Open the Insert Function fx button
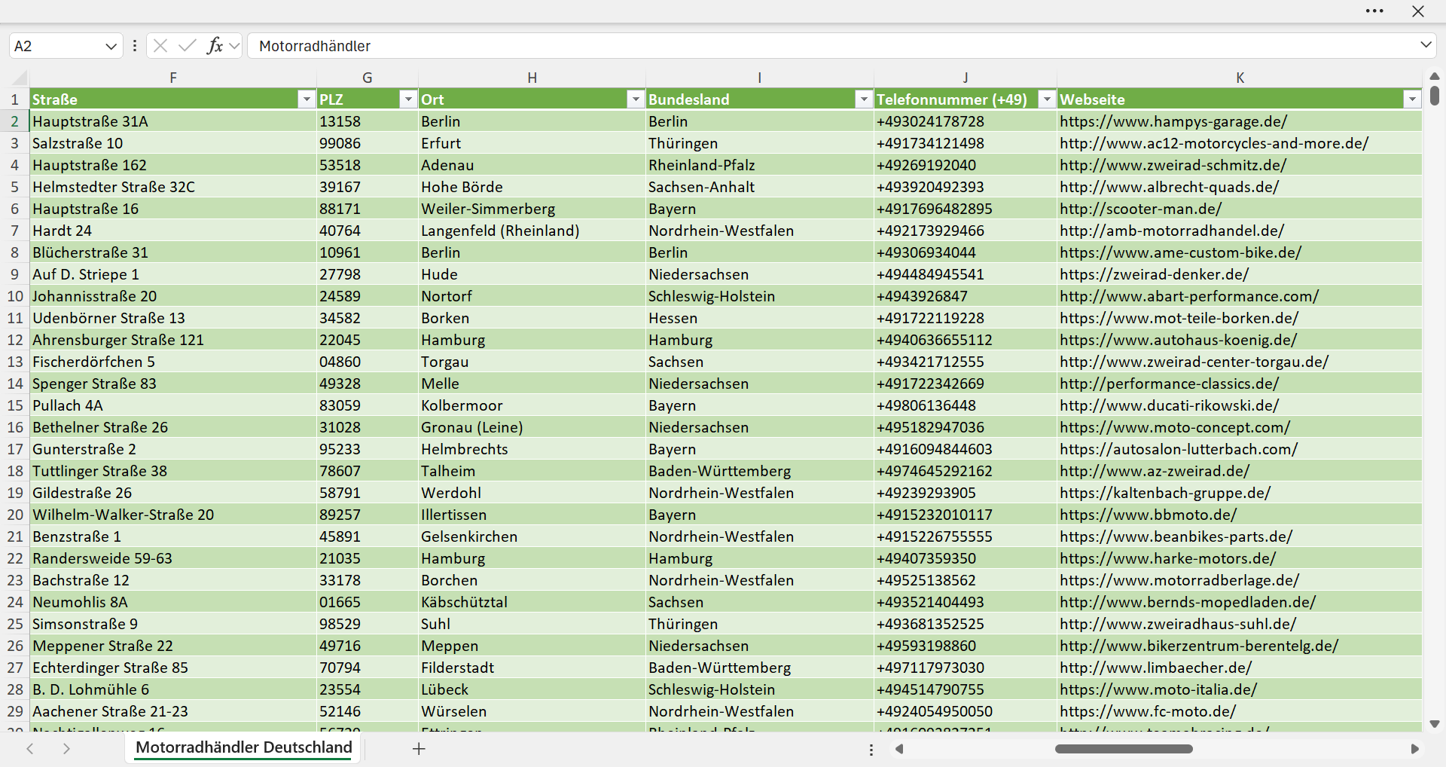1446x767 pixels. click(215, 46)
